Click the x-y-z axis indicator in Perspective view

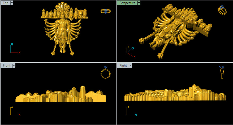click(x=131, y=52)
